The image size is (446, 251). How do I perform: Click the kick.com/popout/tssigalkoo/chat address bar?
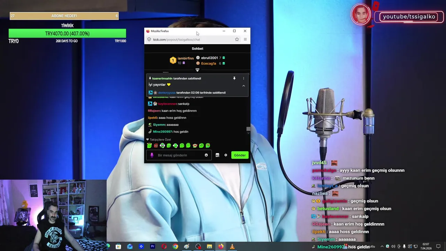(x=193, y=39)
